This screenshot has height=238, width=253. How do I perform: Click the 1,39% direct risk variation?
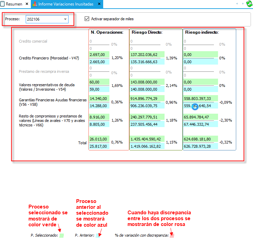click(171, 58)
